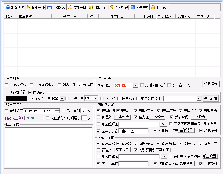The height and width of the screenshot is (174, 223).
Task: Click the 测试补发 button
Action: (x=211, y=99)
